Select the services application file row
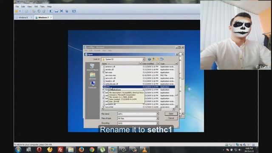This screenshot has width=272, height=153. pyautogui.click(x=139, y=72)
